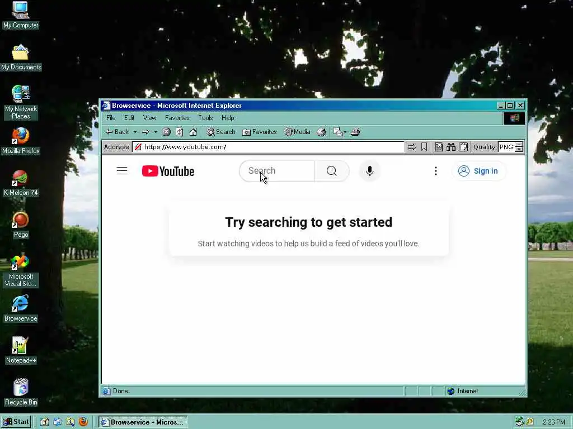573x429 pixels.
Task: Select My Network Places desktop icon
Action: tap(21, 102)
